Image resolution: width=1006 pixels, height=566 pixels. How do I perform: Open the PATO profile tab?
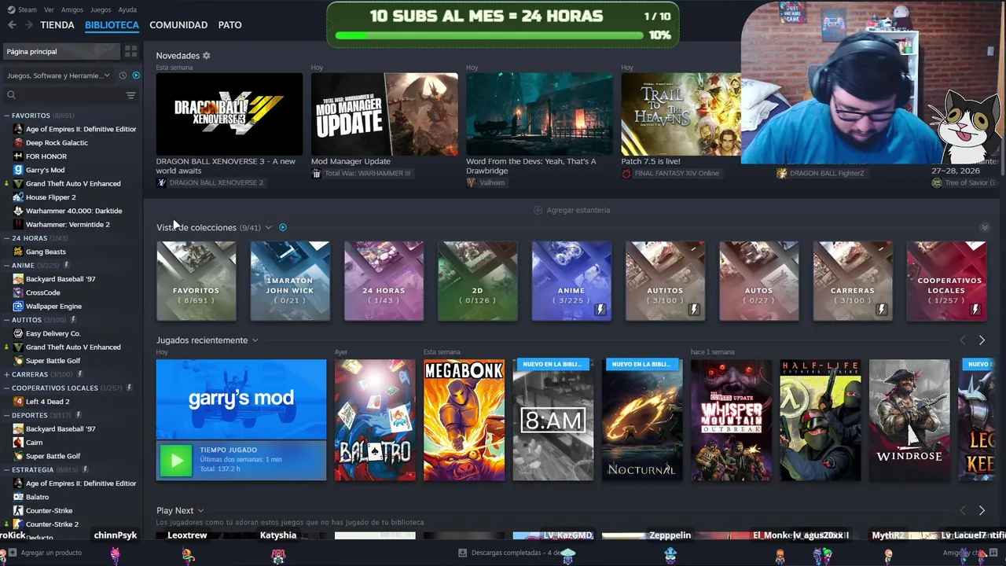pos(229,25)
